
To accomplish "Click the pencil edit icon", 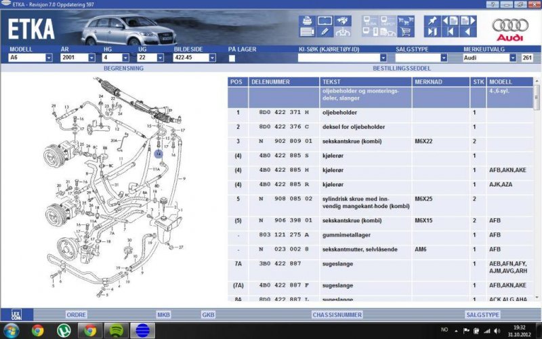I will click(x=325, y=31).
